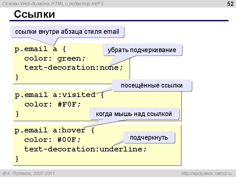This screenshot has height=177, width=236.
Task: Click code line "color: green;"
Action: click(55, 58)
